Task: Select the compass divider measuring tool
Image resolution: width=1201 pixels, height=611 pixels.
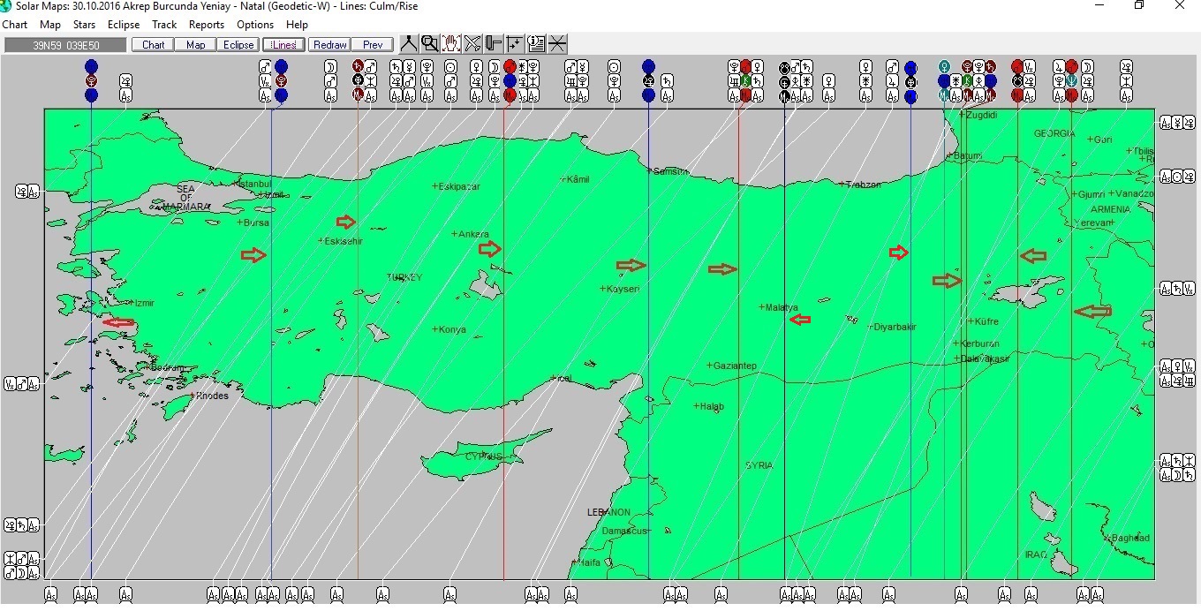Action: [409, 43]
